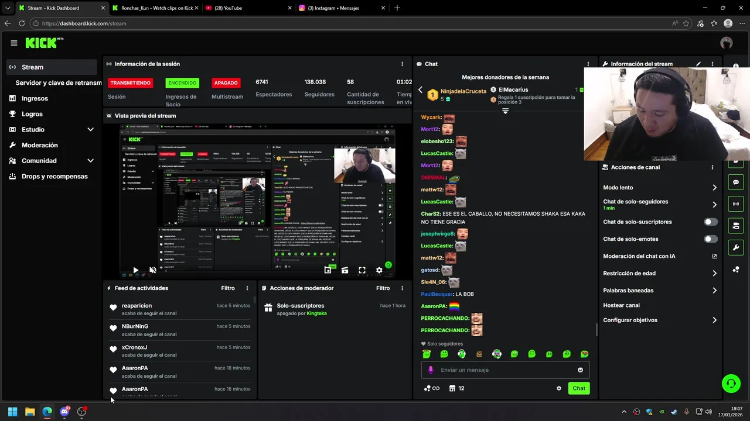Select the broadcast signal widget in right sidebar

[x=736, y=203]
